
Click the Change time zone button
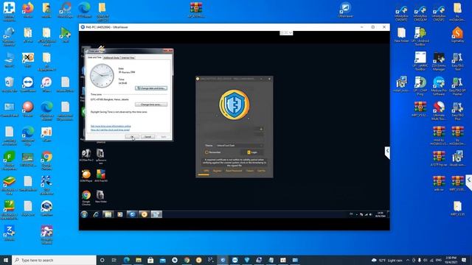pyautogui.click(x=151, y=105)
